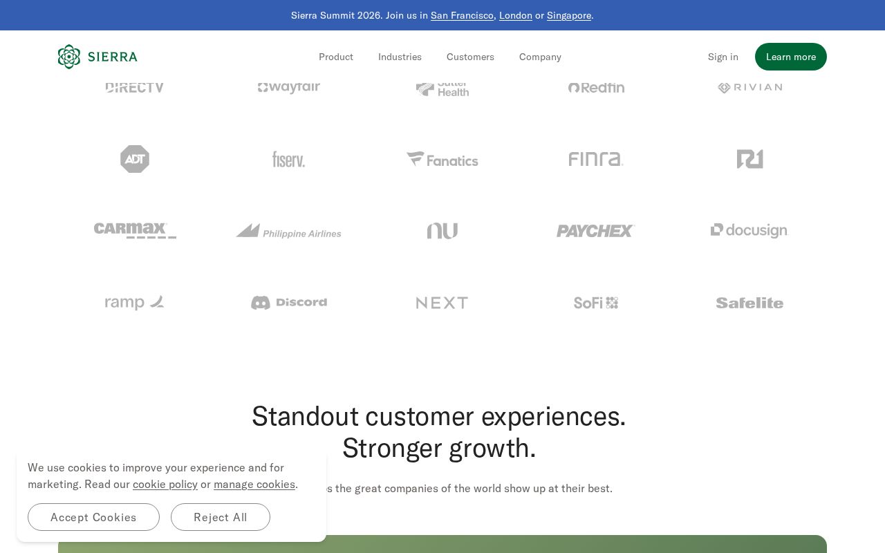Reject all cookies
This screenshot has width=885, height=553.
pos(221,517)
